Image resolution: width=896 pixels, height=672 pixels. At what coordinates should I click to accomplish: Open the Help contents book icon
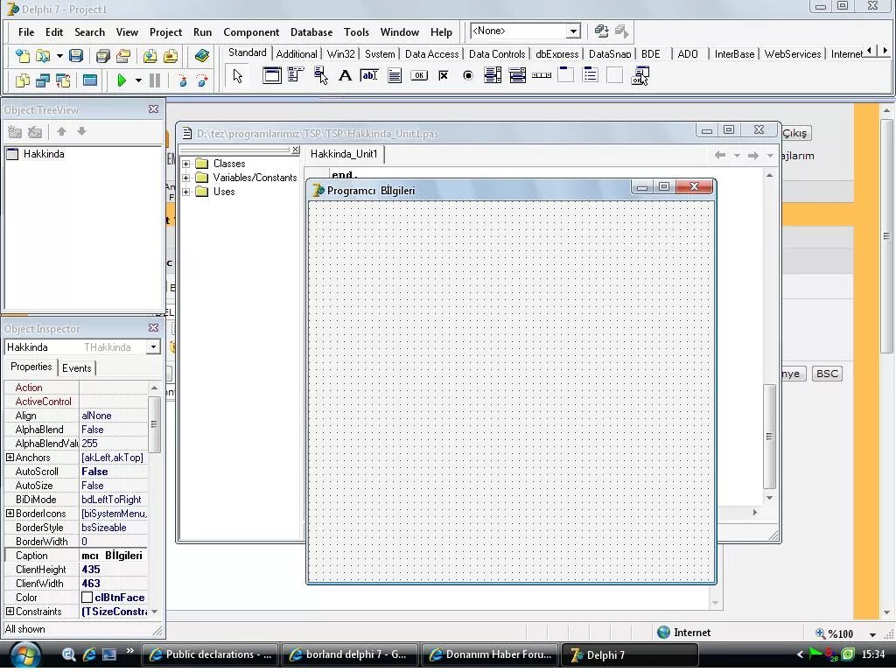[202, 56]
